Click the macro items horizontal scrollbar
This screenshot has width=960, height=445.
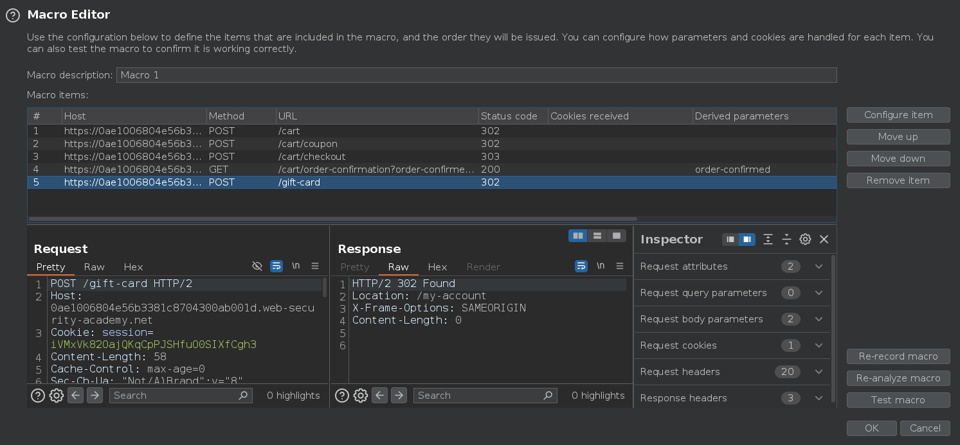(x=333, y=219)
